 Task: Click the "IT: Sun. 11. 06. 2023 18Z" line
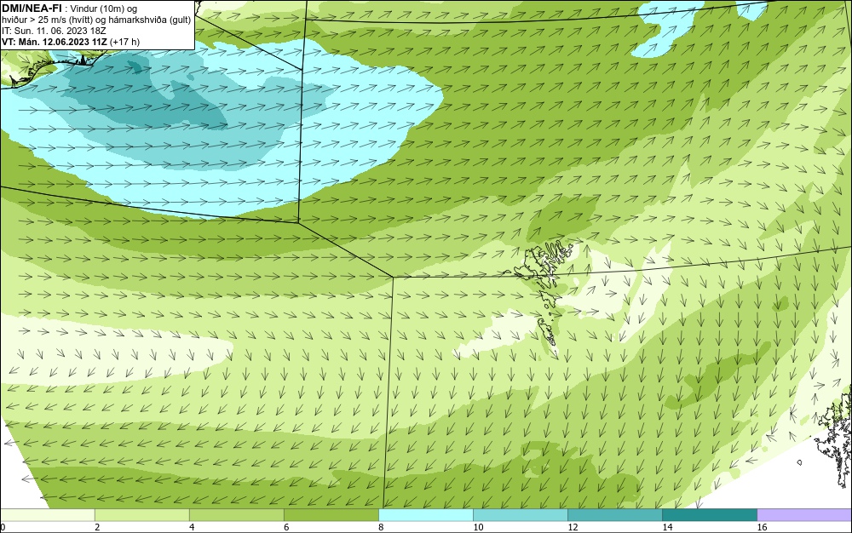click(54, 31)
